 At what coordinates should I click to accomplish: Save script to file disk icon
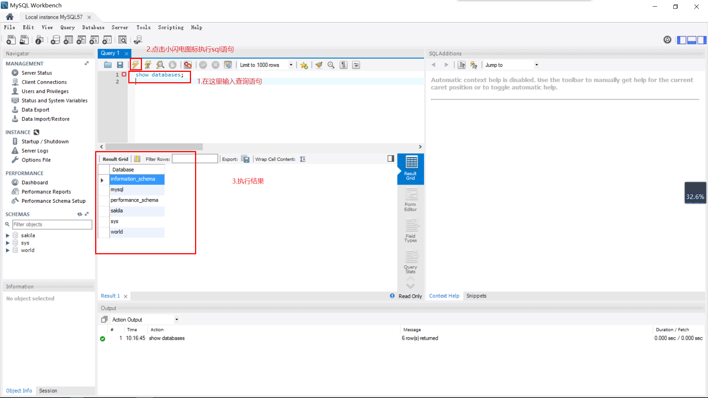click(120, 65)
